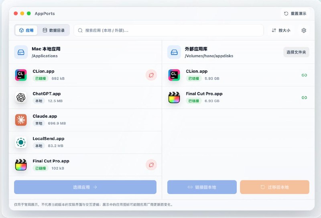Click the 迁移回本地 button
Image resolution: width=321 pixels, height=218 pixels.
click(x=274, y=187)
